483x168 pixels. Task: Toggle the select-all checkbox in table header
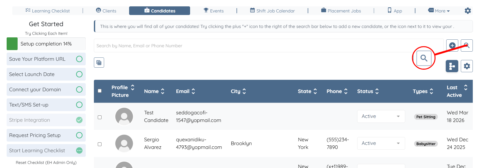(100, 91)
